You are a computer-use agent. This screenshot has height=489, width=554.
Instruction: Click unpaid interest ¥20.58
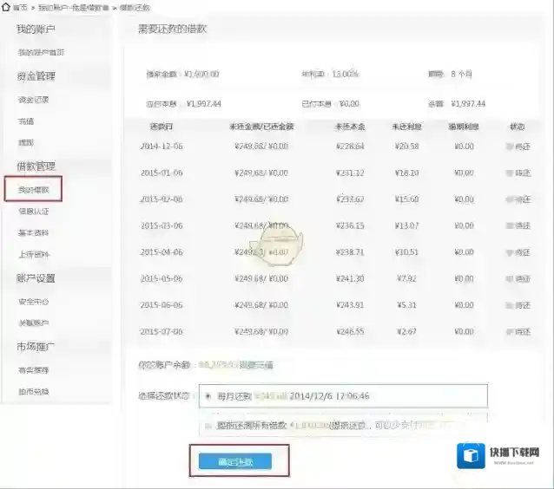click(406, 146)
